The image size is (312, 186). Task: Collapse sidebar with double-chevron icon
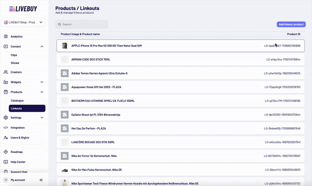point(41,180)
